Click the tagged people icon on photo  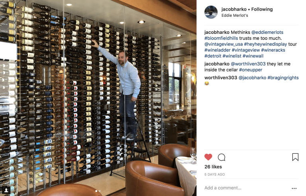pyautogui.click(x=6, y=190)
